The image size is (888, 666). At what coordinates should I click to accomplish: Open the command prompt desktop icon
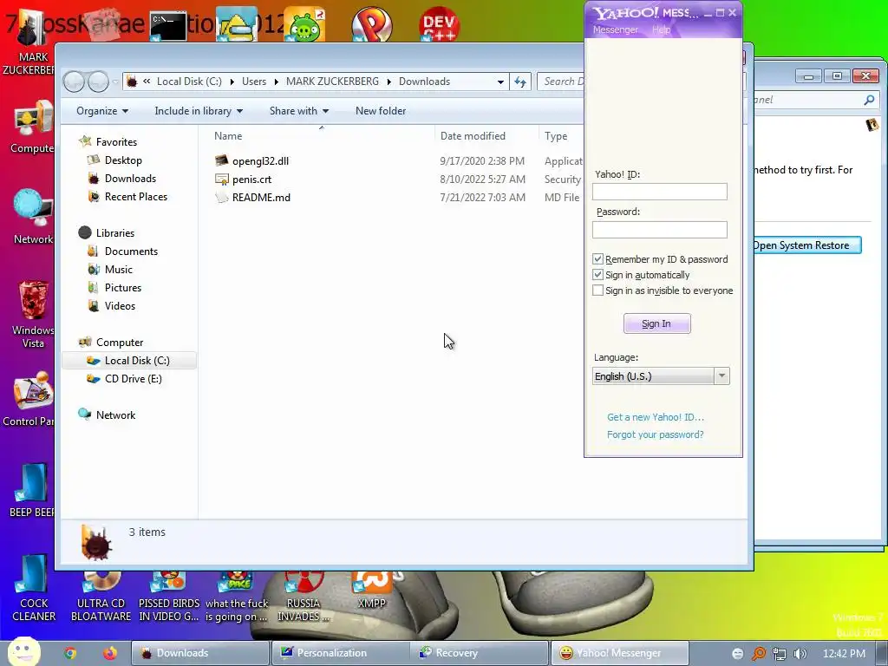(x=168, y=26)
